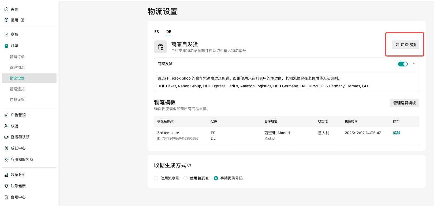Select the 使用包裹 ID radio option
Image resolution: width=434 pixels, height=206 pixels.
186,178
